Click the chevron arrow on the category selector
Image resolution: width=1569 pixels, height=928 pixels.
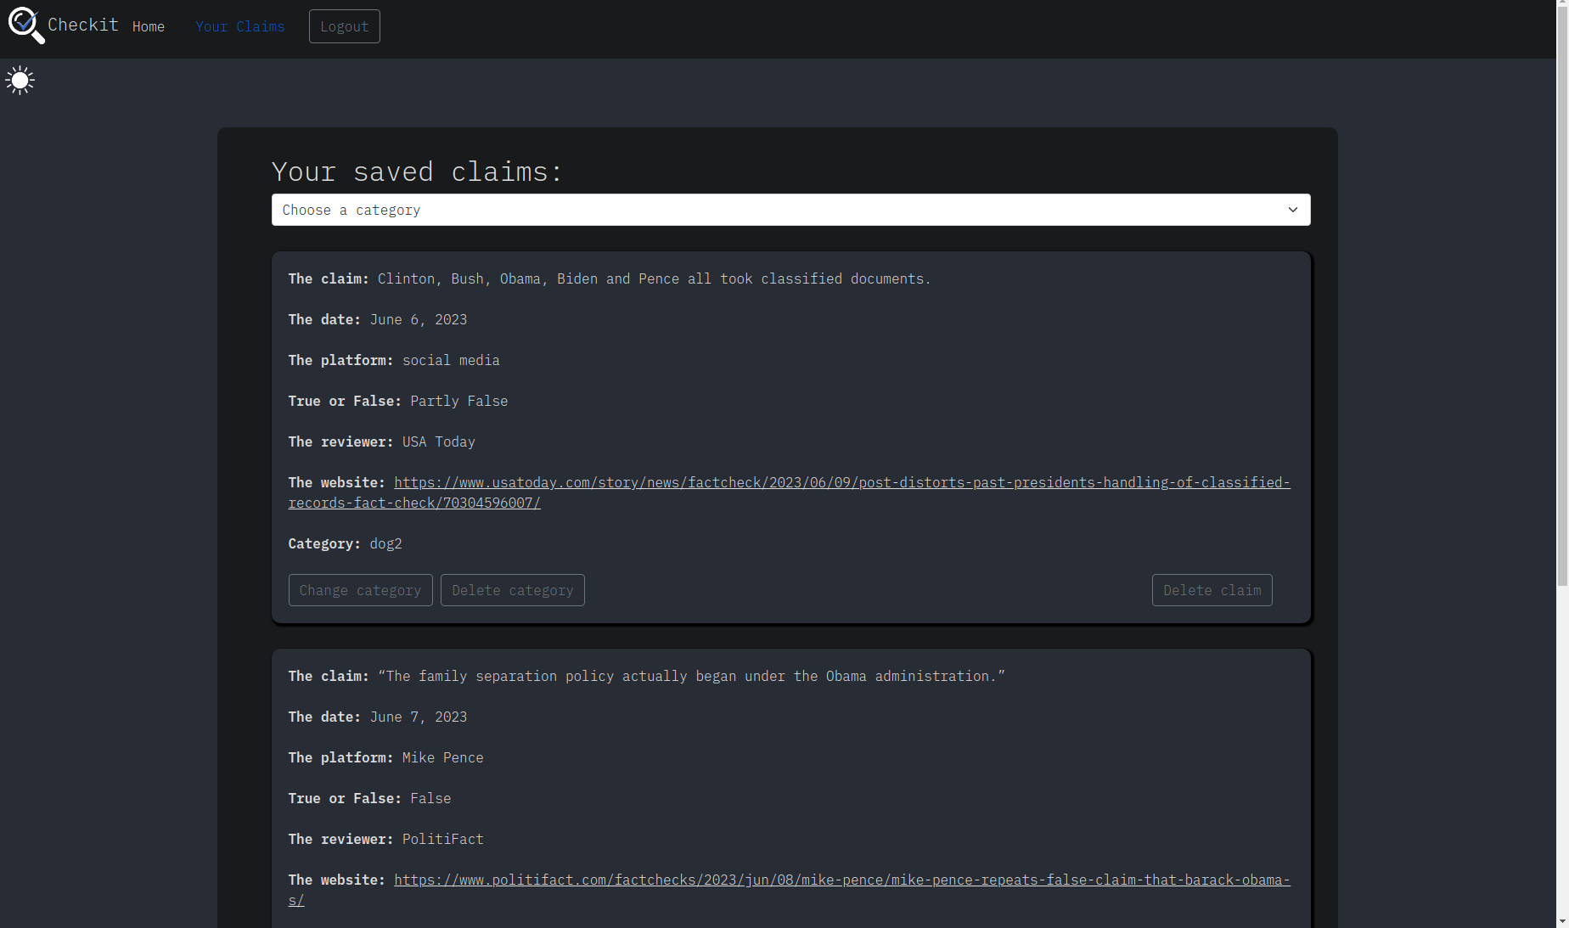coord(1292,211)
